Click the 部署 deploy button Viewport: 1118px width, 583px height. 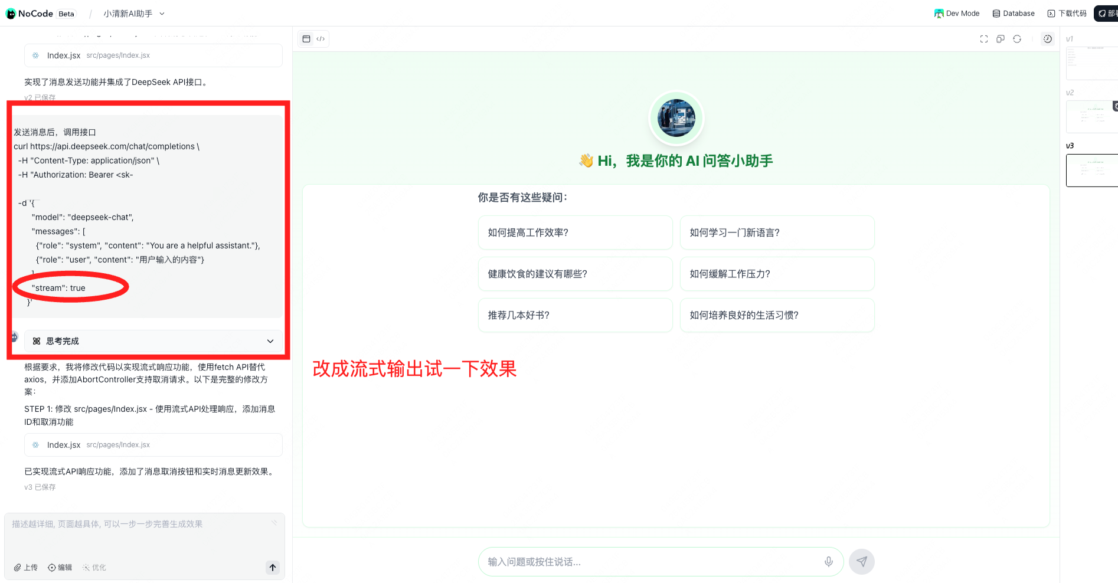click(1106, 13)
